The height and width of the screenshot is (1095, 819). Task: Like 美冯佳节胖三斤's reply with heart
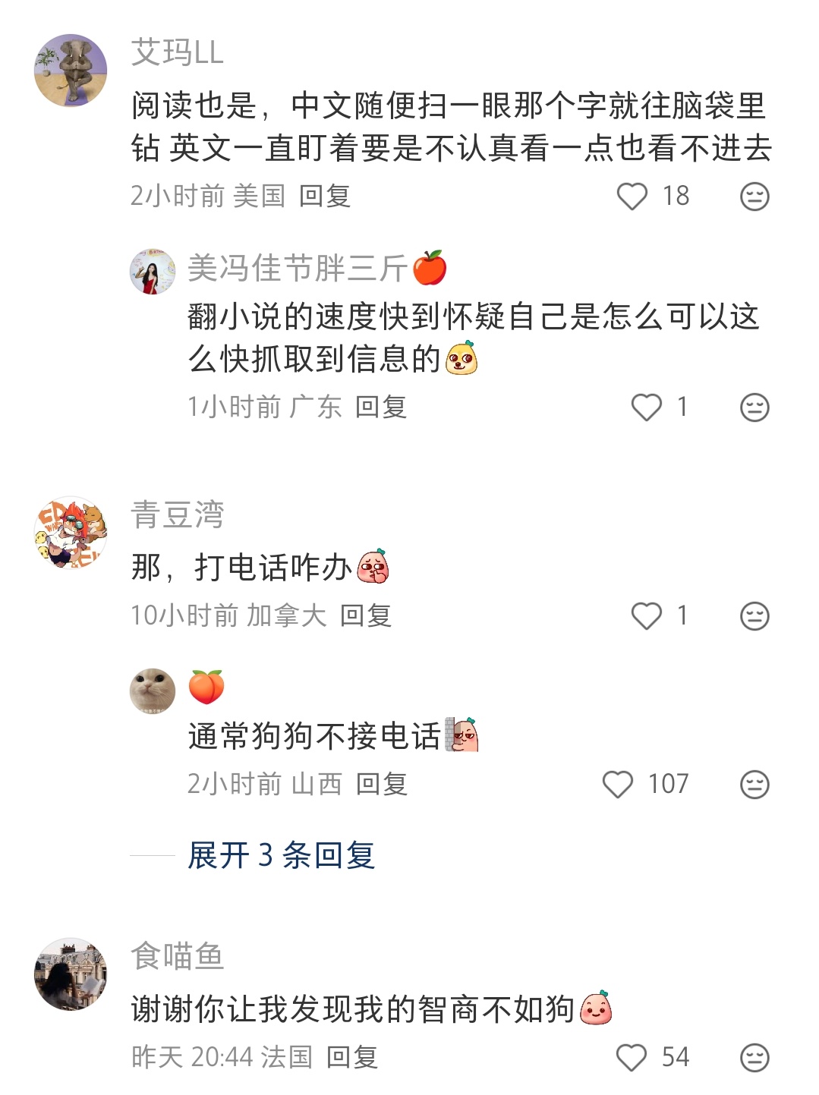[x=647, y=407]
